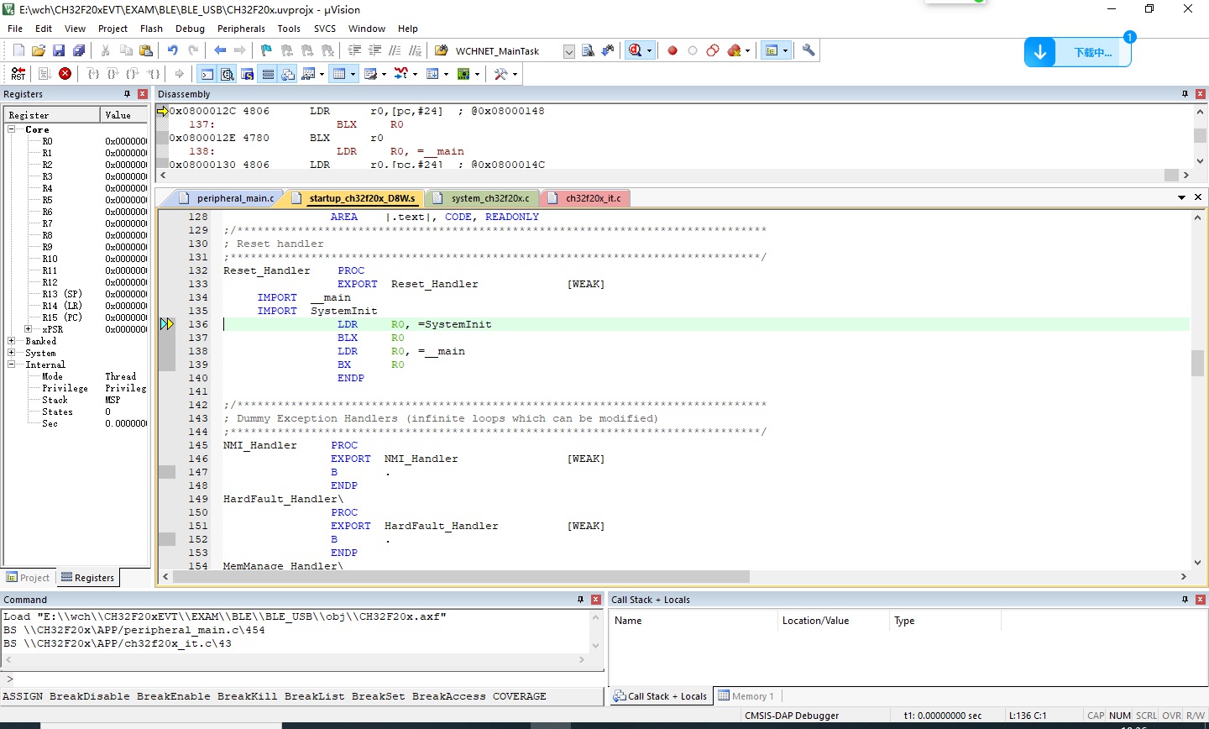Image resolution: width=1209 pixels, height=729 pixels.
Task: Toggle the Call Stack window button
Action: pyautogui.click(x=288, y=74)
